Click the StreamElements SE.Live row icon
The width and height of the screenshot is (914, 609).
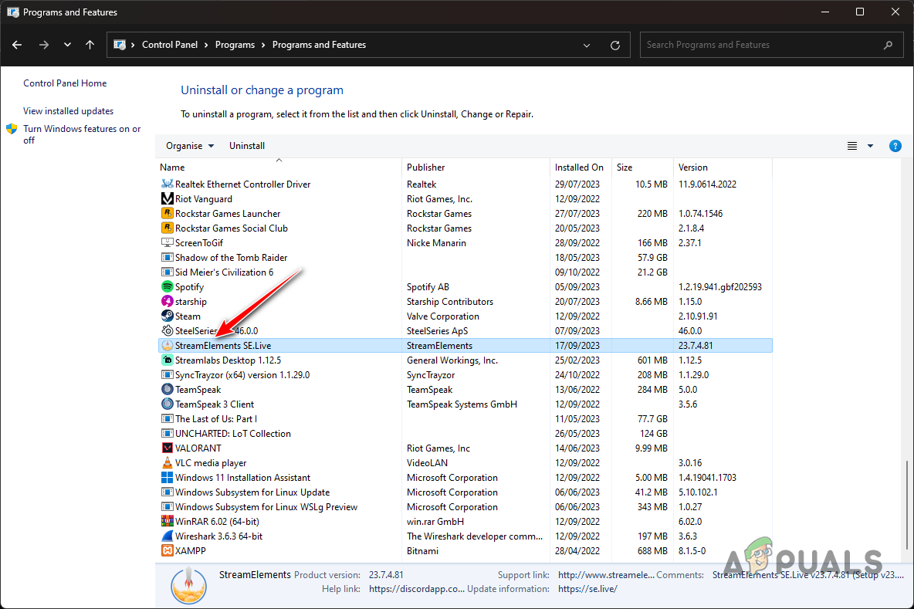click(x=168, y=346)
